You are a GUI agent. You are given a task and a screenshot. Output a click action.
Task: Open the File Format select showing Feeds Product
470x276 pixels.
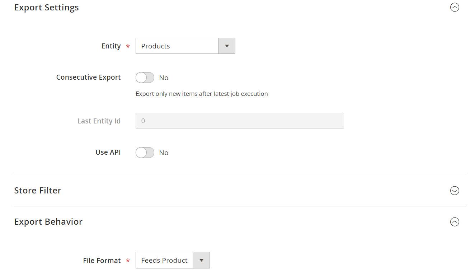click(164, 260)
